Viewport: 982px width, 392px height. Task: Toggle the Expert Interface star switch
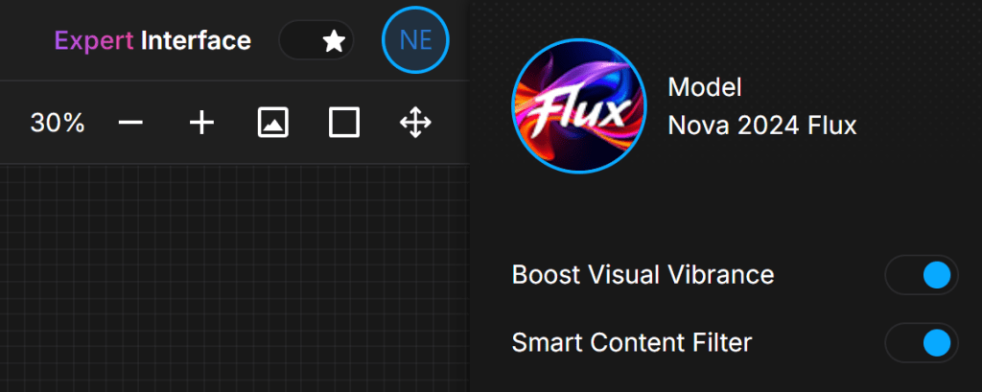point(316,40)
